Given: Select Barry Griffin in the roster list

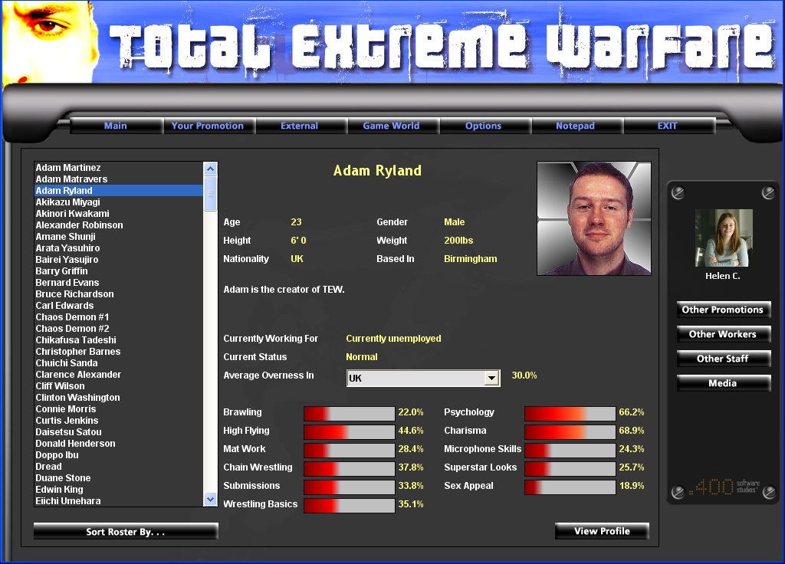Looking at the screenshot, I should pos(62,271).
